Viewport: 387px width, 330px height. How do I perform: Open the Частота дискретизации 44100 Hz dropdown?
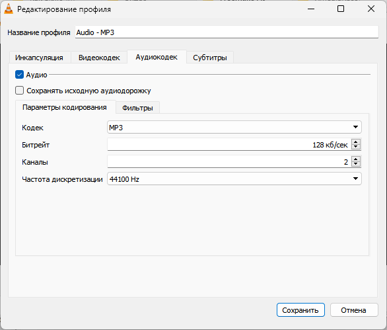click(234, 179)
